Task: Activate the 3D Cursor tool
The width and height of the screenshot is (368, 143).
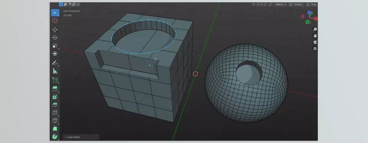Action: pos(55,20)
